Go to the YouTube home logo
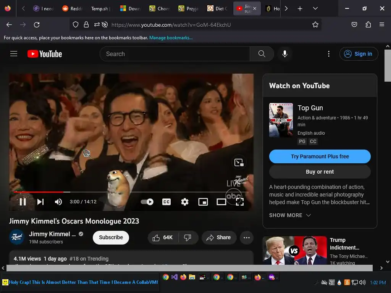 (45, 54)
